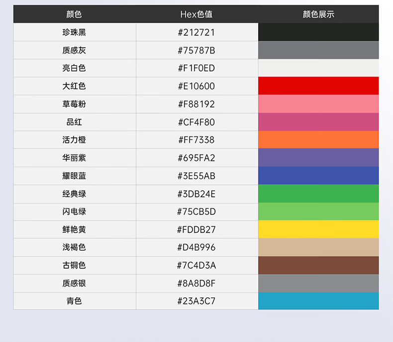
Task: Choose the 大红色 red color swatch
Action: (x=318, y=86)
